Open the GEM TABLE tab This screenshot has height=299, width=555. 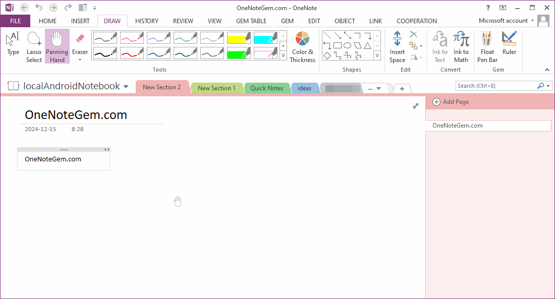pyautogui.click(x=251, y=21)
